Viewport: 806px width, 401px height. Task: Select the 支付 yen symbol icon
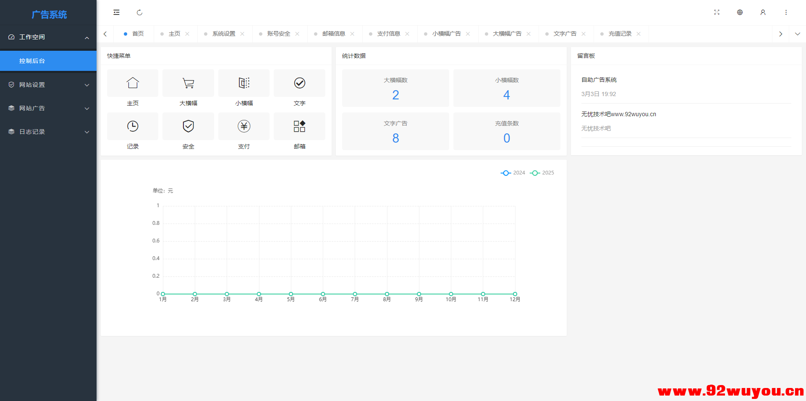point(243,126)
